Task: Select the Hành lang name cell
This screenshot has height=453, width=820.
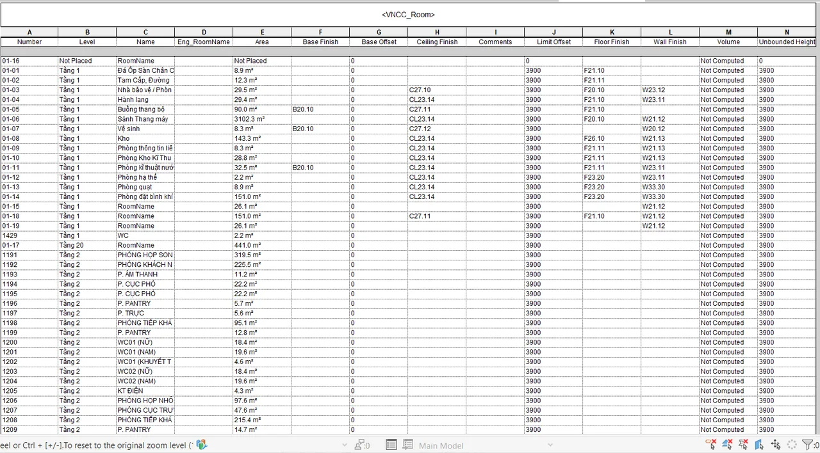Action: (x=145, y=100)
